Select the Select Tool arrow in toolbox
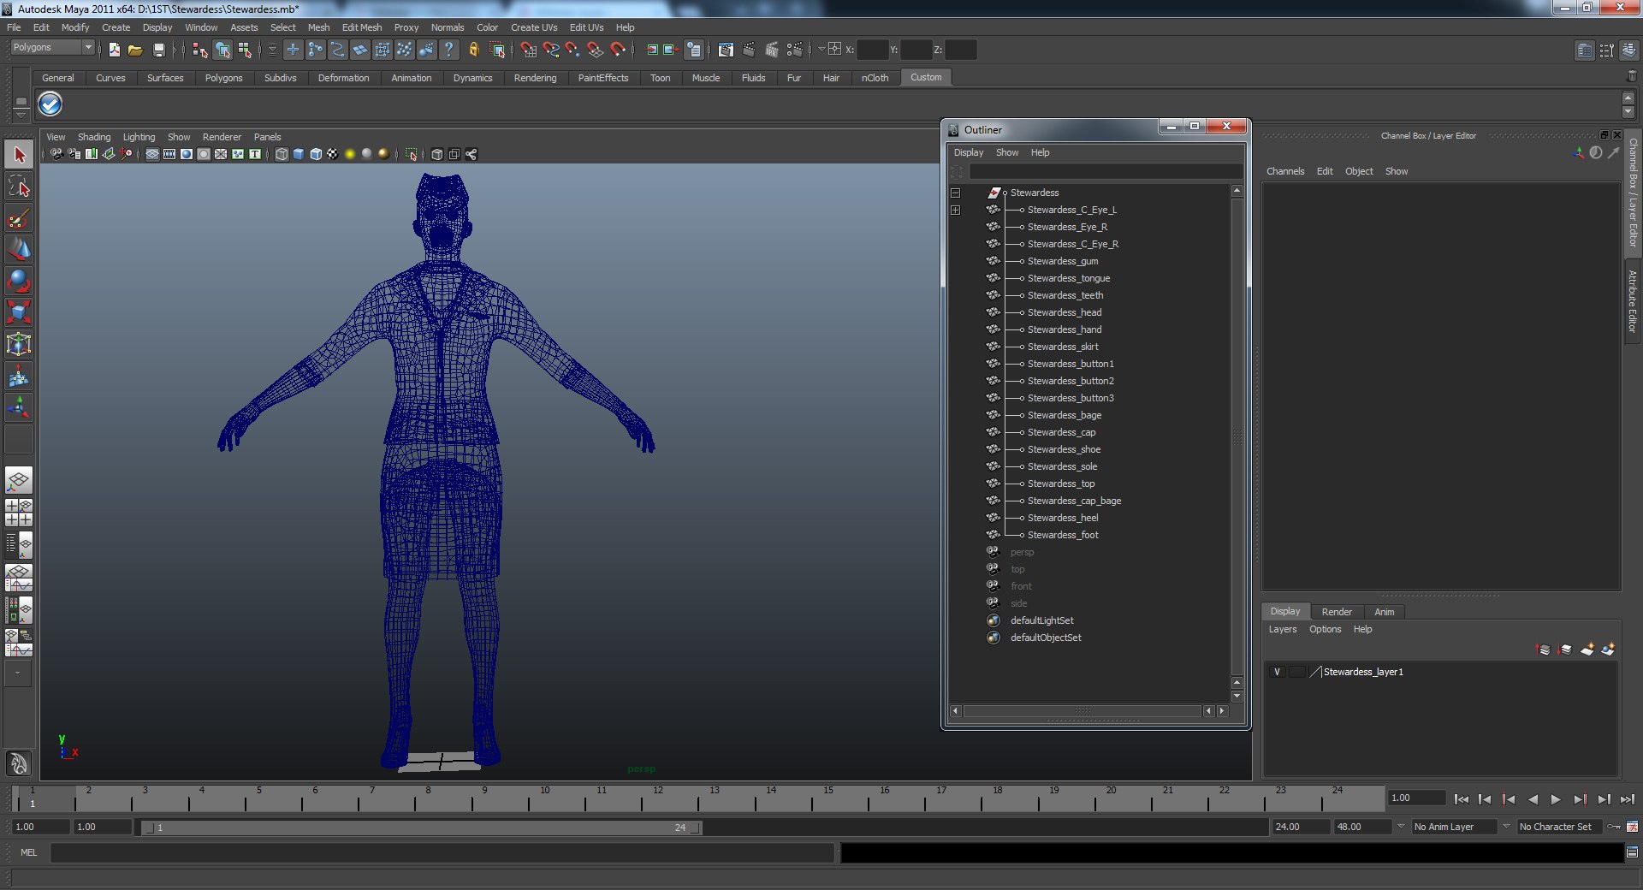The width and height of the screenshot is (1643, 890). pyautogui.click(x=19, y=155)
